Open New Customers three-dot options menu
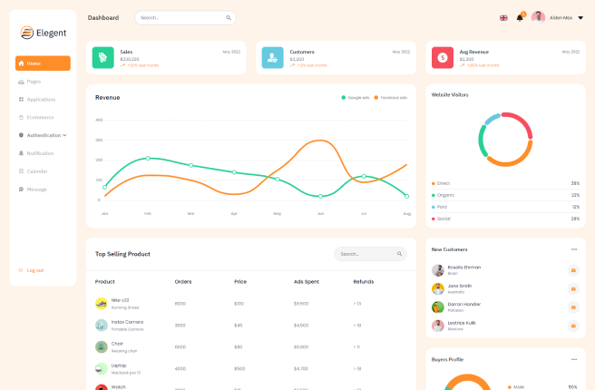Image resolution: width=595 pixels, height=390 pixels. [x=573, y=249]
